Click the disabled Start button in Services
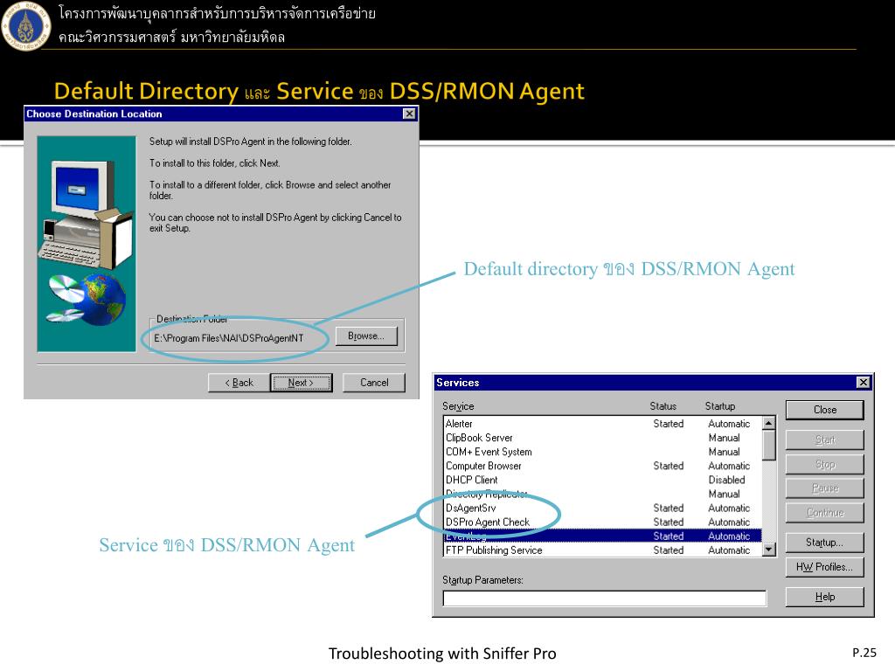The width and height of the screenshot is (895, 671). click(825, 440)
